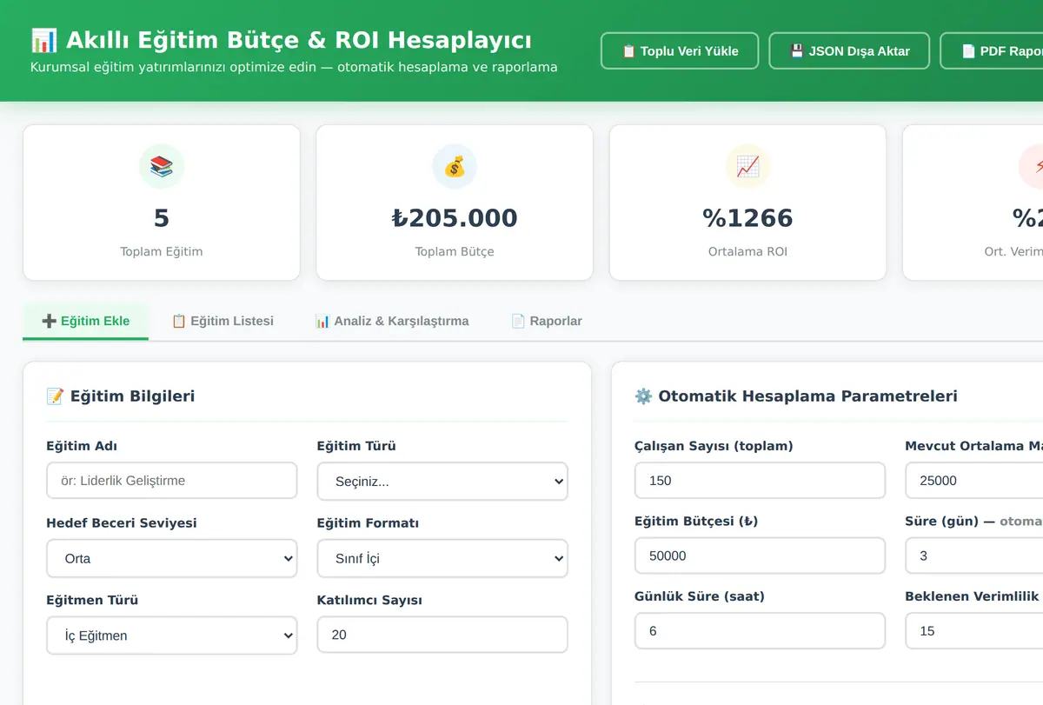
Task: Click the bar chart logo in the header
Action: [x=44, y=40]
